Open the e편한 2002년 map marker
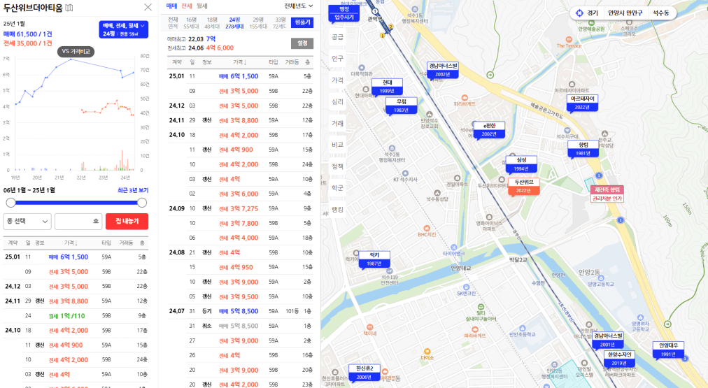 tap(489, 129)
